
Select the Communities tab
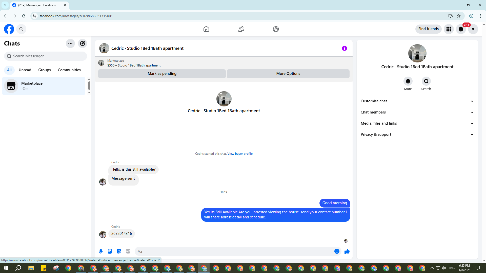[69, 70]
